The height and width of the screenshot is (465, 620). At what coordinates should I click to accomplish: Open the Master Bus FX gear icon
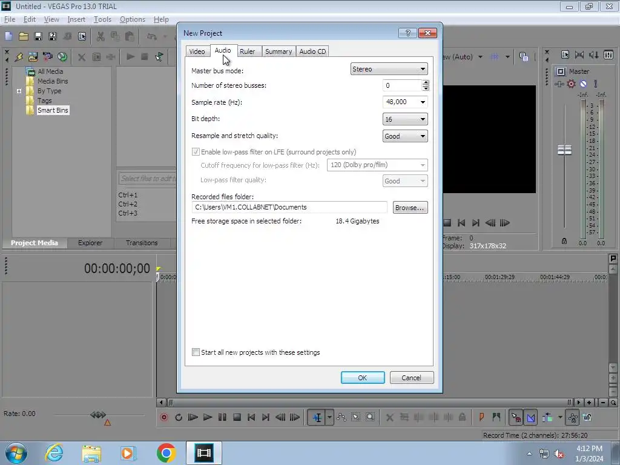[x=571, y=84]
